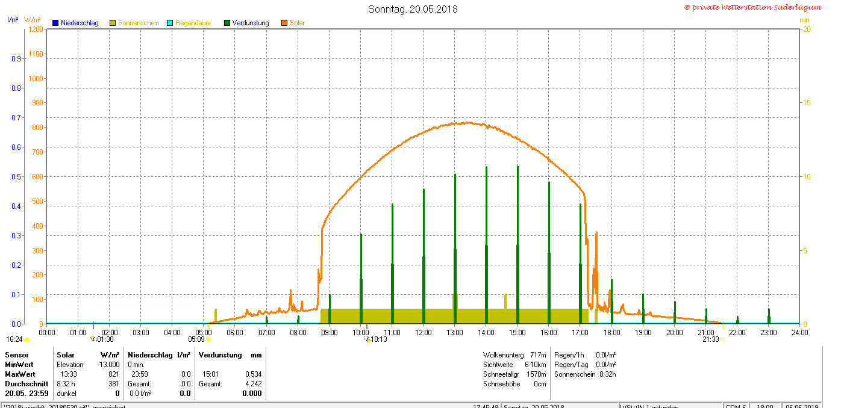
Task: Click the orange Solar legend square
Action: coord(284,23)
